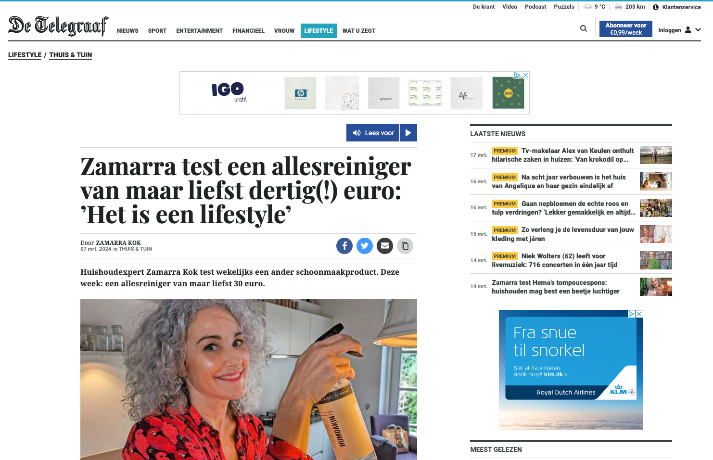Open the Lifestyle menu tab
Image resolution: width=713 pixels, height=460 pixels.
click(x=318, y=31)
